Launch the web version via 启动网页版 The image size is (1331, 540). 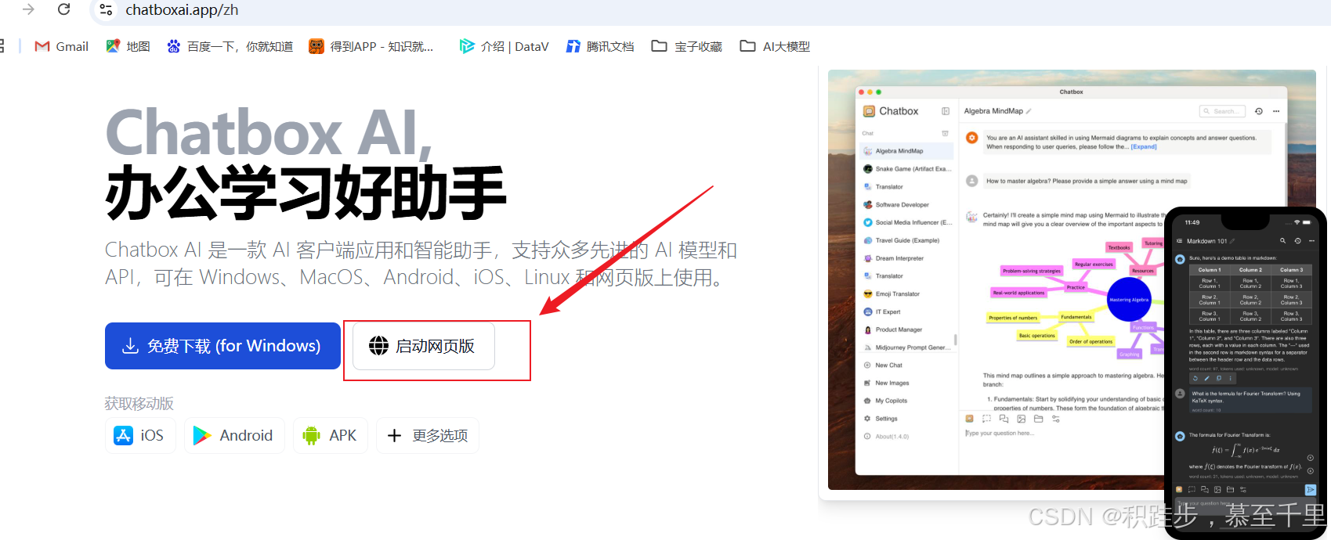(x=423, y=346)
